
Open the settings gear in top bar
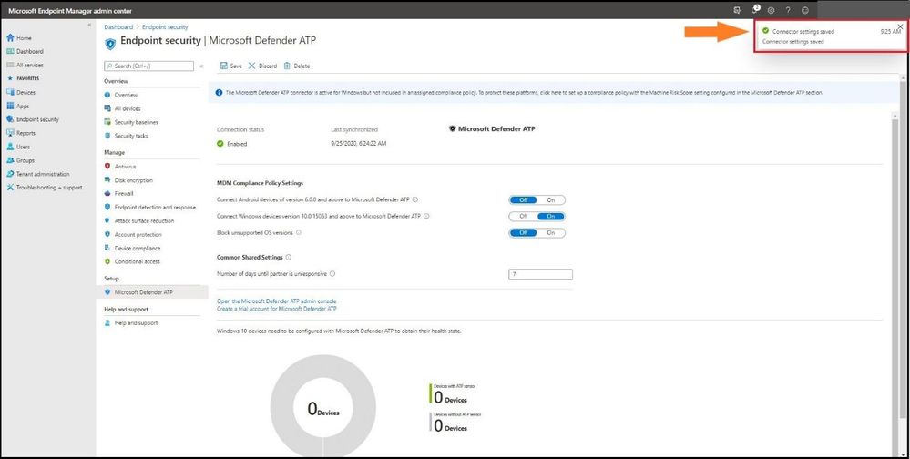click(772, 10)
